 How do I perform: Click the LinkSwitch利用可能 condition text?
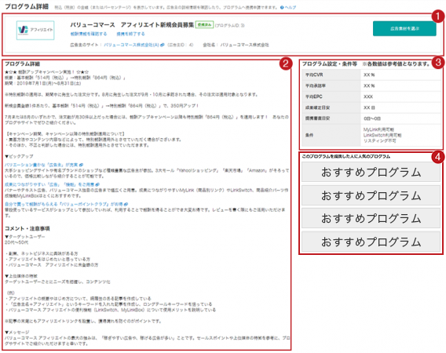pyautogui.click(x=382, y=135)
